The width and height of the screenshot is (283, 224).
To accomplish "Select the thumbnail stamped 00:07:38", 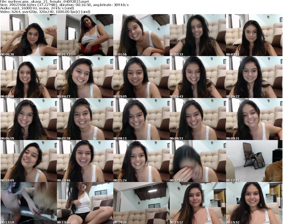I will click(85, 119).
